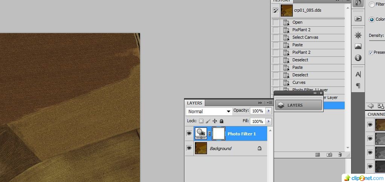The image size is (385, 182).
Task: Hide the Photo Filter 1 layer
Action: pyautogui.click(x=189, y=133)
